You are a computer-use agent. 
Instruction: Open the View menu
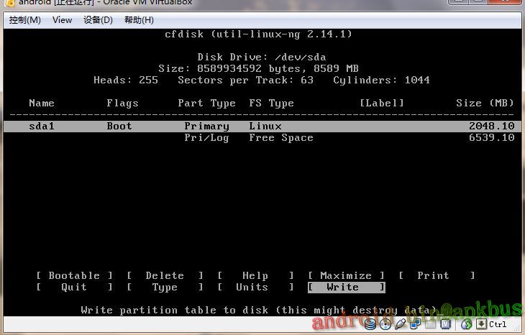coord(62,20)
